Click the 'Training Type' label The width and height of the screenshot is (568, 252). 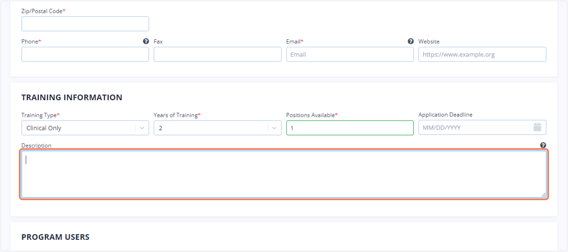pyautogui.click(x=40, y=115)
